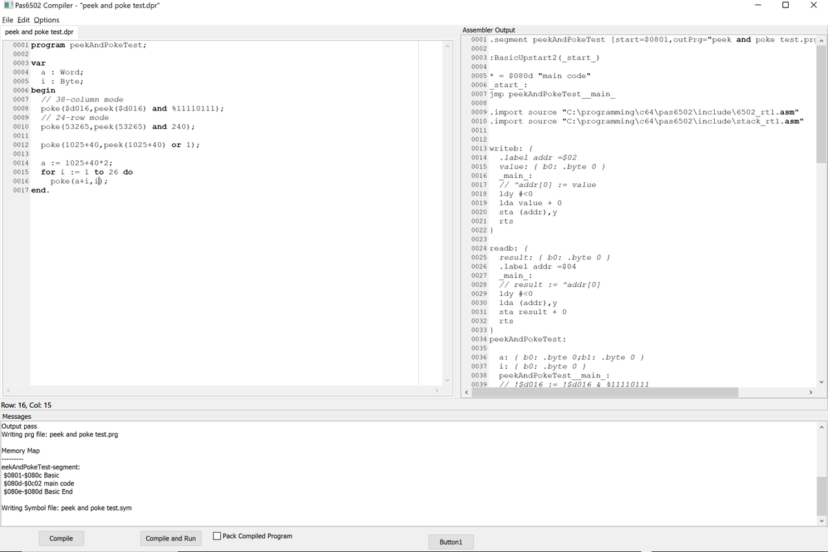
Task: Click assembler line ':BasicUpstart2(_start_)'
Action: tap(544, 57)
